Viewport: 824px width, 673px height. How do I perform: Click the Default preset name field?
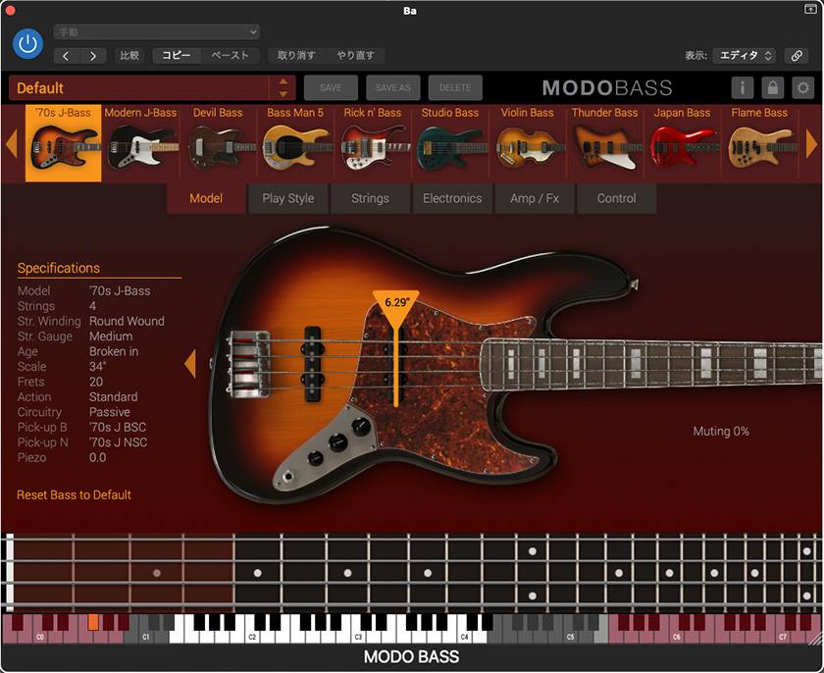pos(138,87)
